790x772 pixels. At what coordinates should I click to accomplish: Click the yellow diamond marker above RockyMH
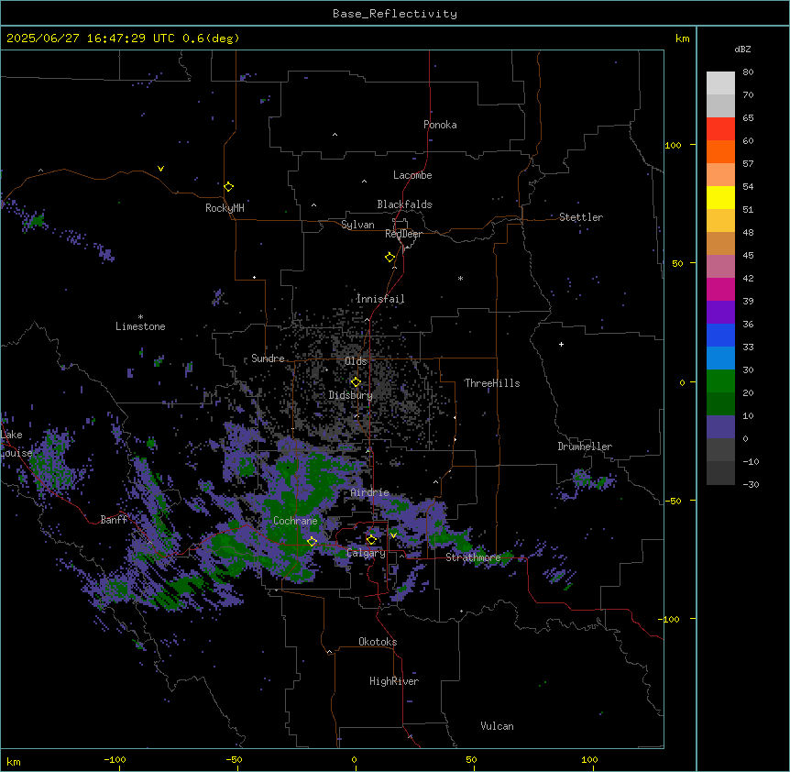[x=228, y=187]
